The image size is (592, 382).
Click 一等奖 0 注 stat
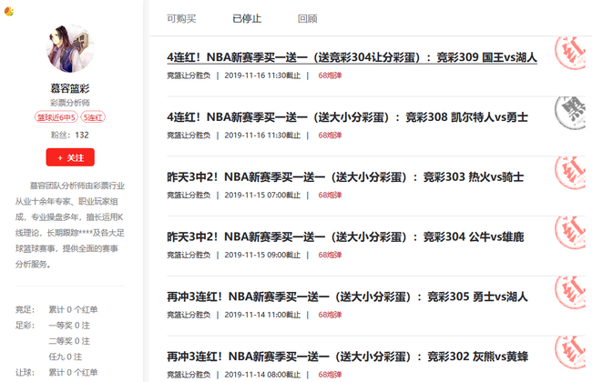pos(69,326)
